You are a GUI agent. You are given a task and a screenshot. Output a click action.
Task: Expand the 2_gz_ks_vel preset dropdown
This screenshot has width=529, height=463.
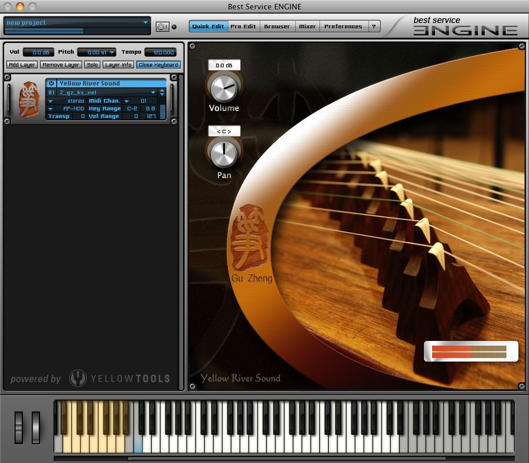pos(153,93)
